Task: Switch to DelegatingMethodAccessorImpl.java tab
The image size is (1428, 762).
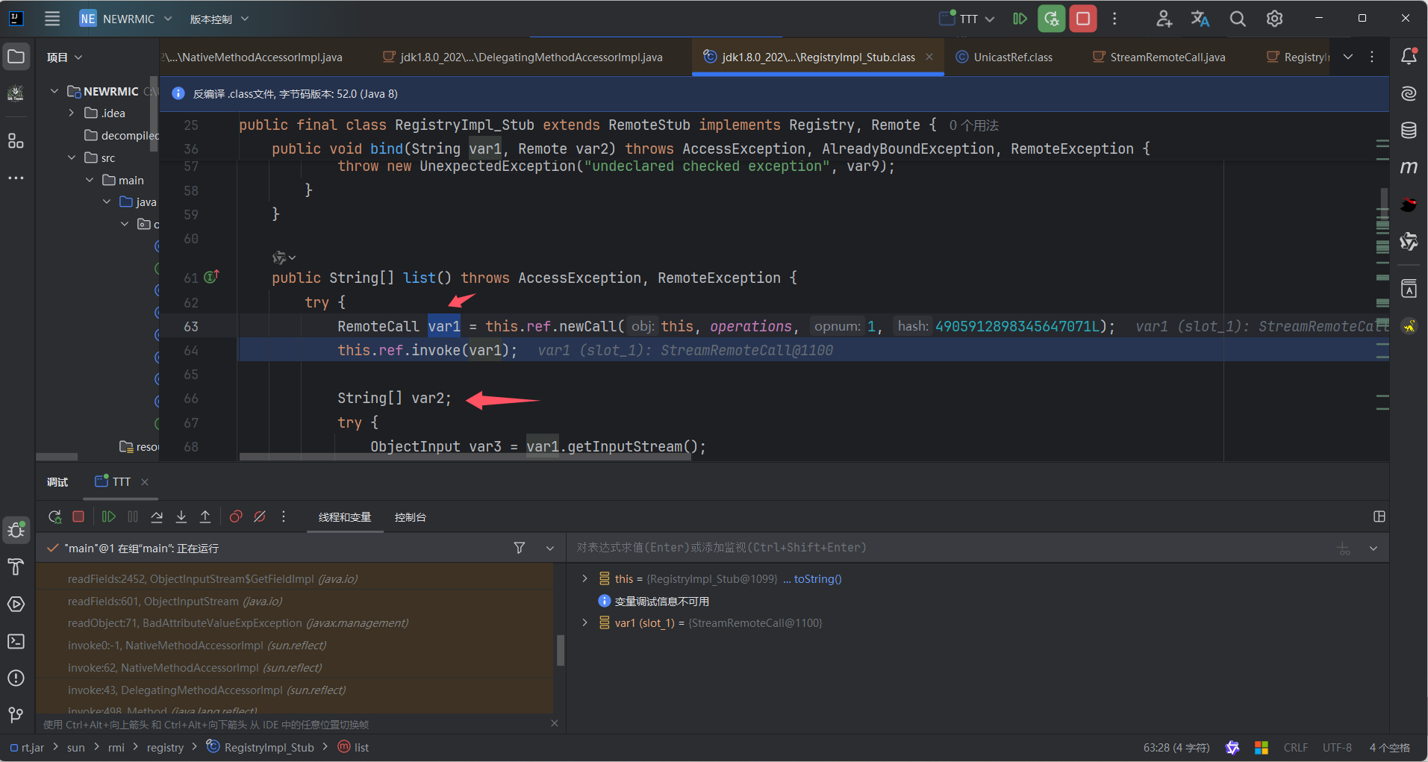Action: coord(523,57)
